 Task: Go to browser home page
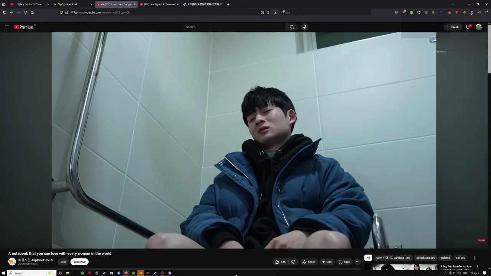32,12
